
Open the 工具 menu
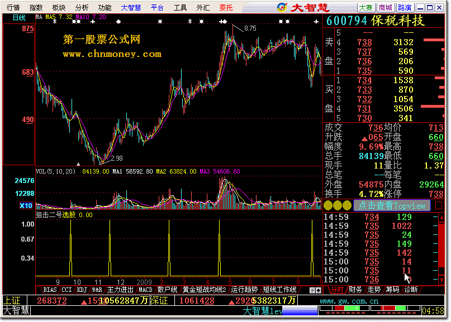point(180,7)
